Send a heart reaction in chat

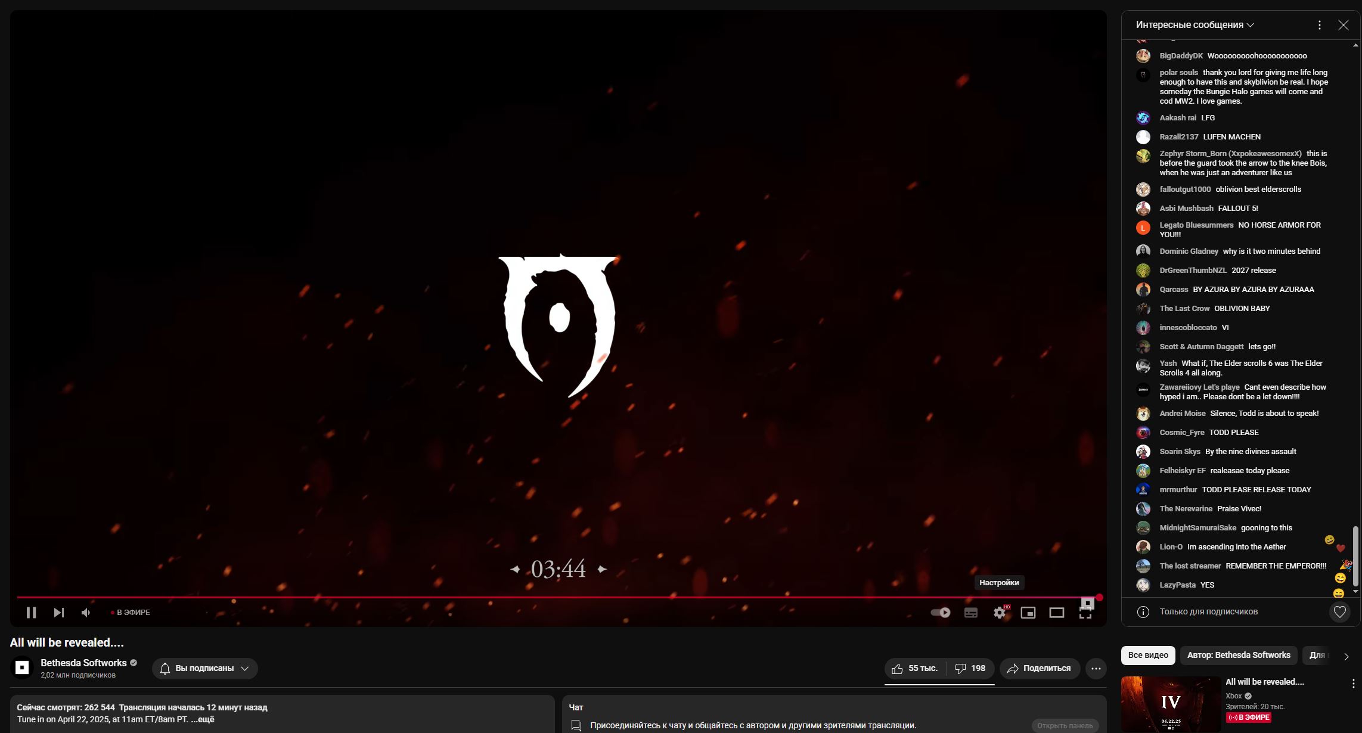pyautogui.click(x=1340, y=612)
